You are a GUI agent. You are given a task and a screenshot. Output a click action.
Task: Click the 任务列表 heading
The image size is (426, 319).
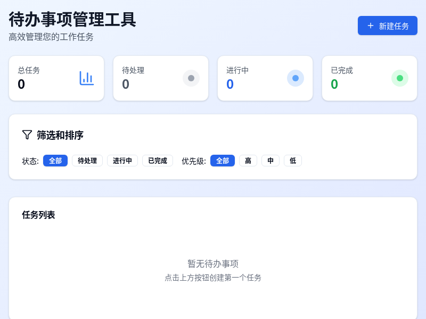coord(38,215)
